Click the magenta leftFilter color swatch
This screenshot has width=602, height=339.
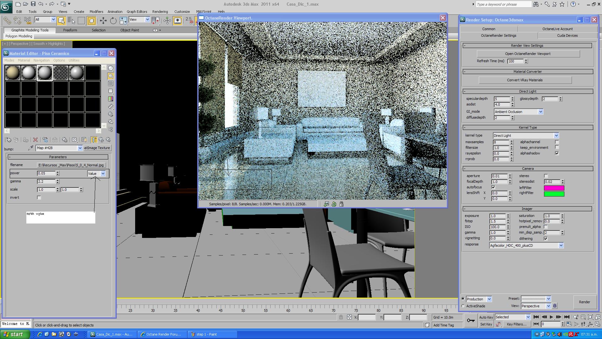pos(554,188)
